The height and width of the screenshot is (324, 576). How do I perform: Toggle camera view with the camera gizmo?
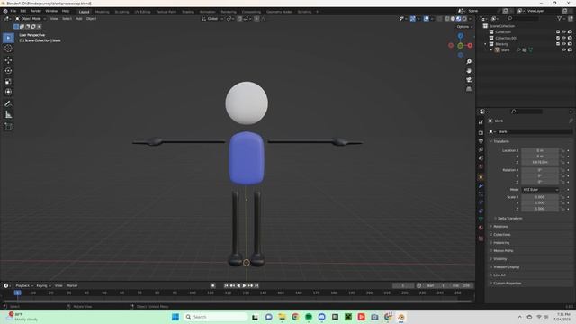click(x=469, y=80)
